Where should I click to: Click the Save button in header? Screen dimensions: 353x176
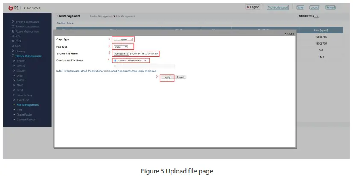pyautogui.click(x=300, y=7)
